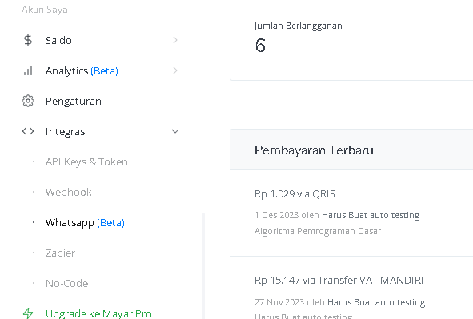
Task: Open the No-Code menu item
Action: (x=66, y=284)
